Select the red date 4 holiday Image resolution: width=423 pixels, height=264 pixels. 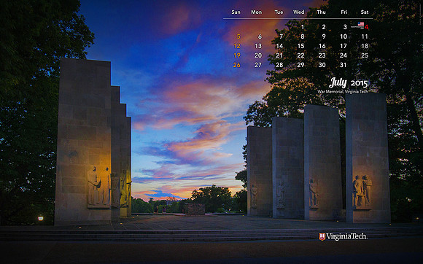tap(366, 27)
